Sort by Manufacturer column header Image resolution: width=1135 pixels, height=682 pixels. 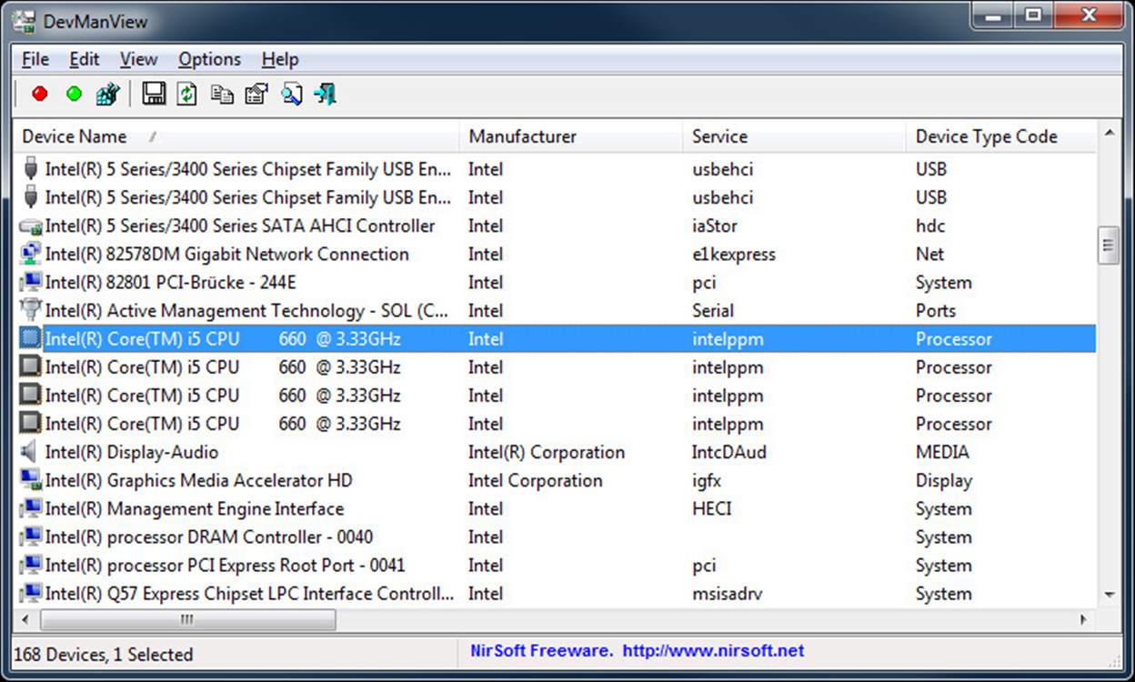[x=571, y=136]
